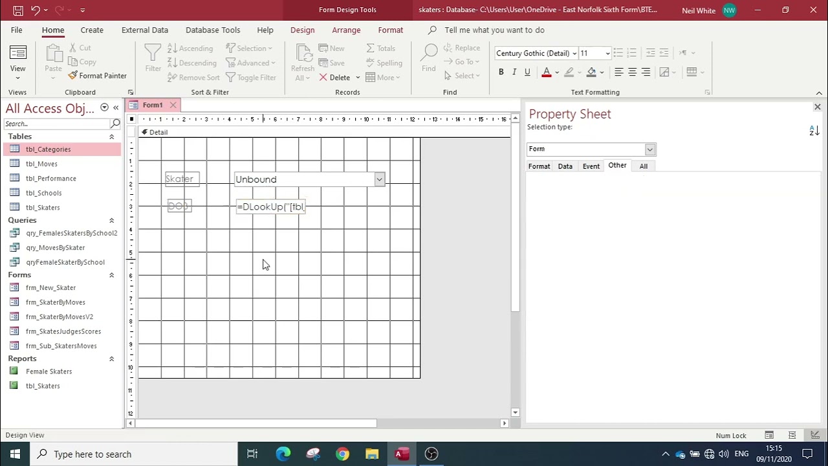Click the gridlines icon in Text Formatting
The image size is (828, 466).
coord(664,72)
